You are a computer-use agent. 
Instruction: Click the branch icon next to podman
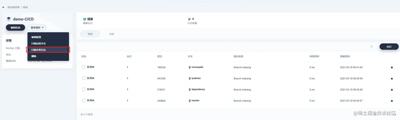click(x=190, y=78)
